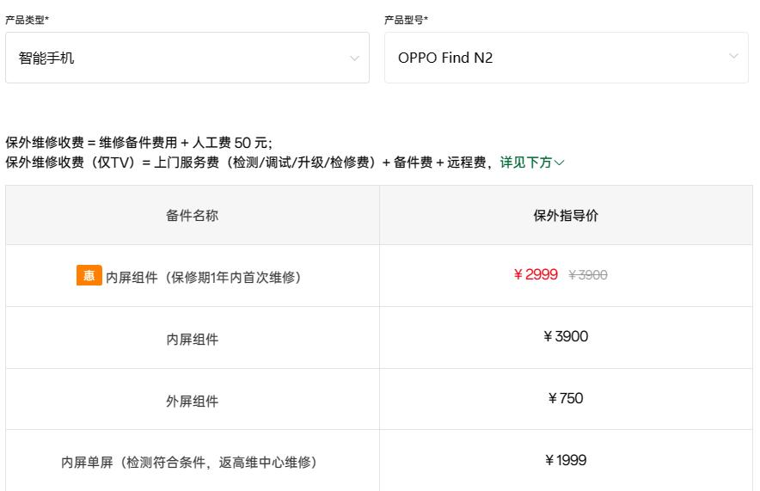Select the 内屏组件（保修期1年内首次维修）row label
Image resolution: width=760 pixels, height=491 pixels.
pos(203,277)
